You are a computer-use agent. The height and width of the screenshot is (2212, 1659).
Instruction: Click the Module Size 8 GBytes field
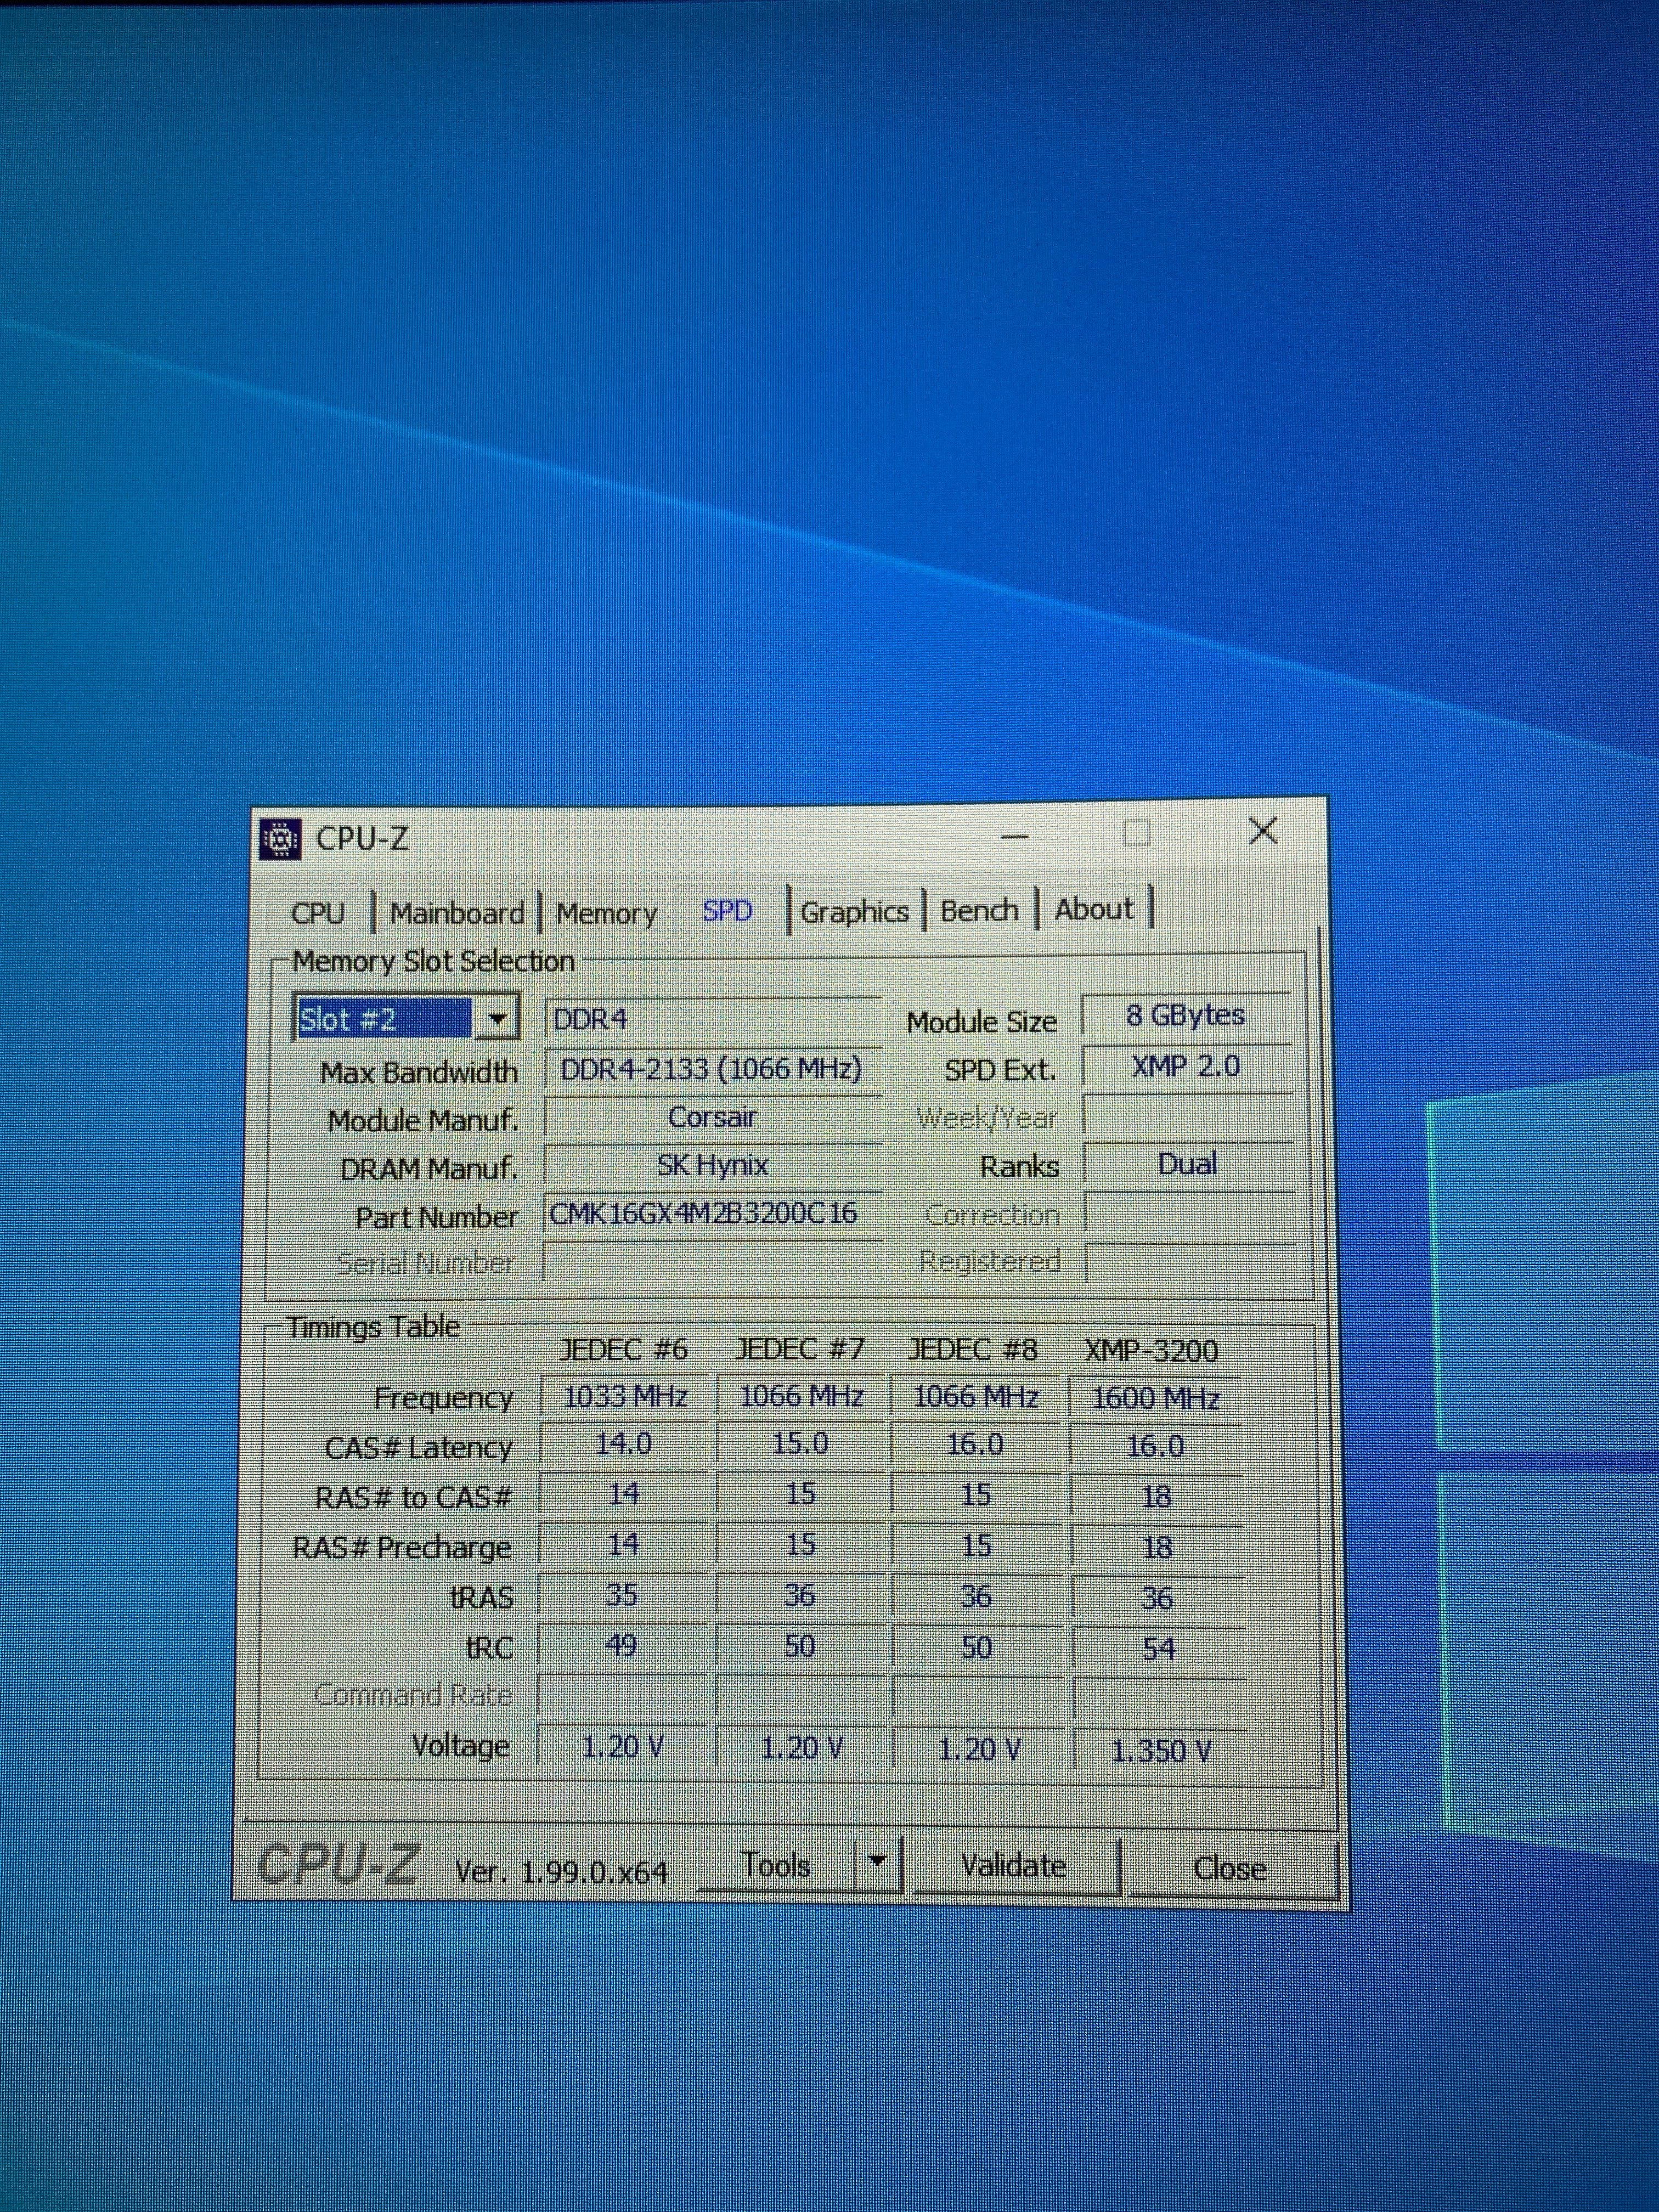tap(1185, 1016)
